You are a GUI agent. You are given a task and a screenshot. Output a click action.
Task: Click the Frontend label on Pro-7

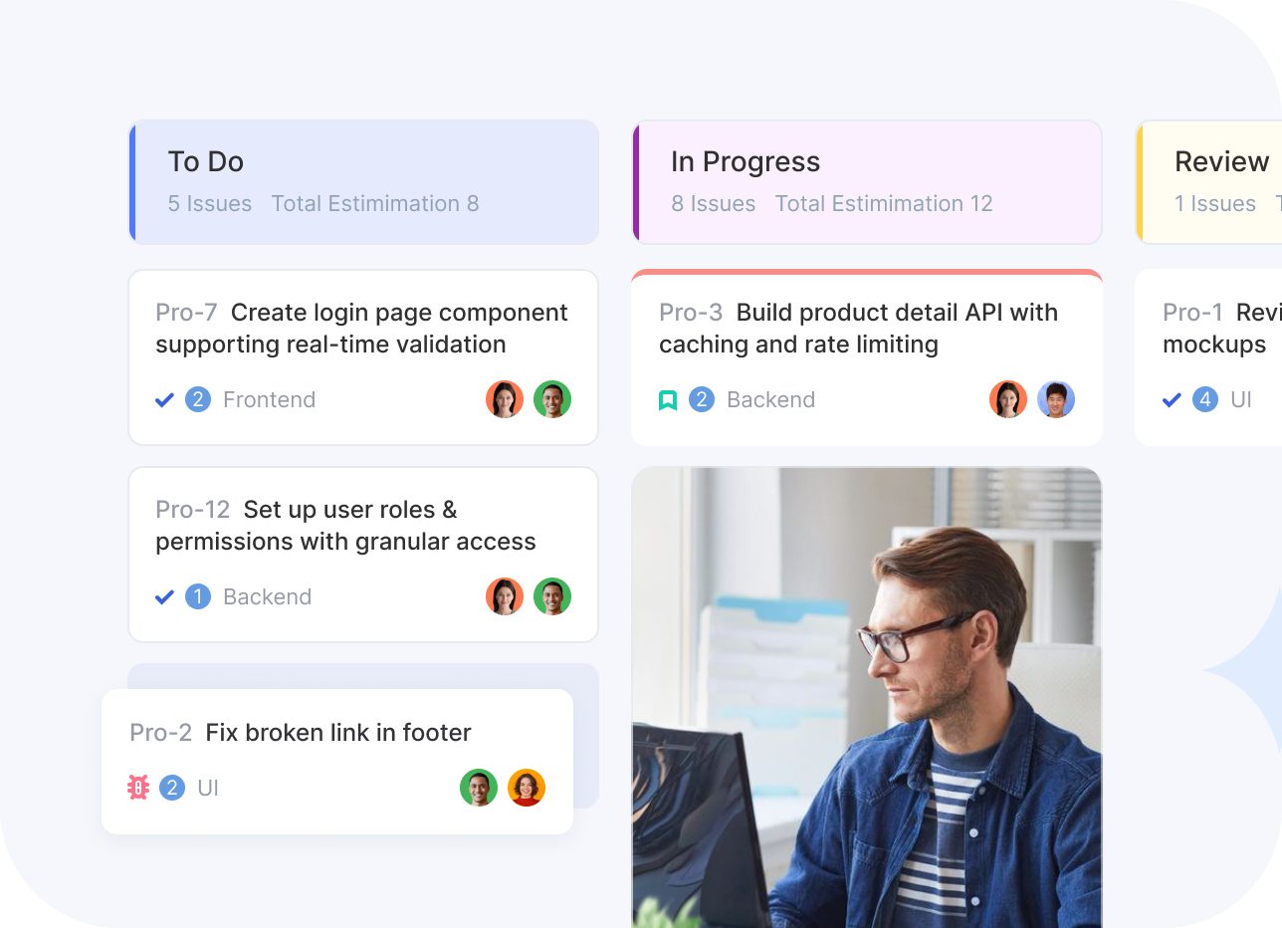tap(269, 400)
